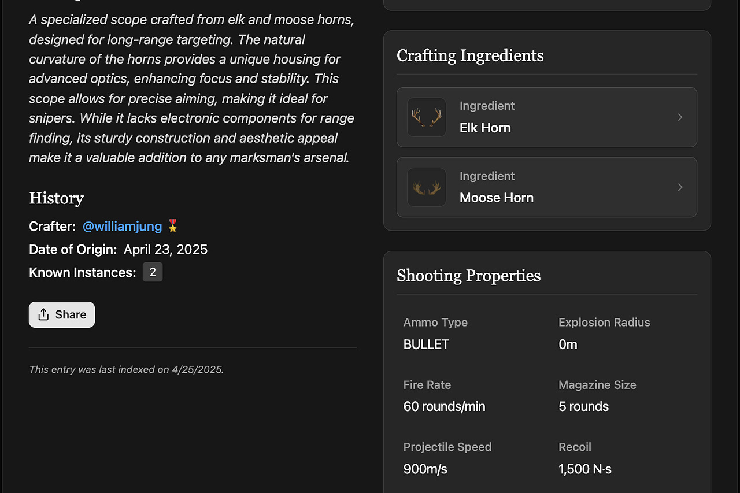Click the Moose Horn antler thumbnail icon
Viewport: 740px width, 493px height.
(x=427, y=187)
